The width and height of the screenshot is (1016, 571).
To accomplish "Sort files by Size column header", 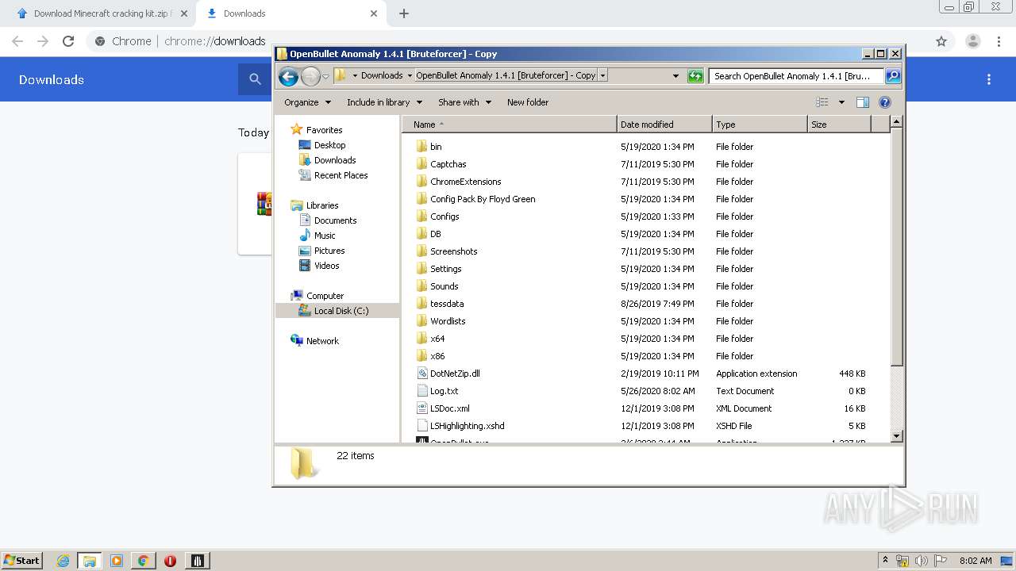I will click(839, 125).
